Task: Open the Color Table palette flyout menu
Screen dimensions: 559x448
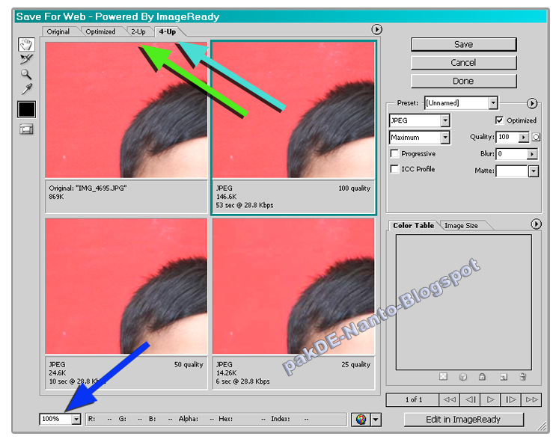Action: (x=537, y=224)
